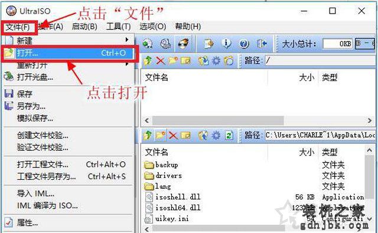
Task: Click rename icon in image pane toolbar
Action: tap(185, 60)
